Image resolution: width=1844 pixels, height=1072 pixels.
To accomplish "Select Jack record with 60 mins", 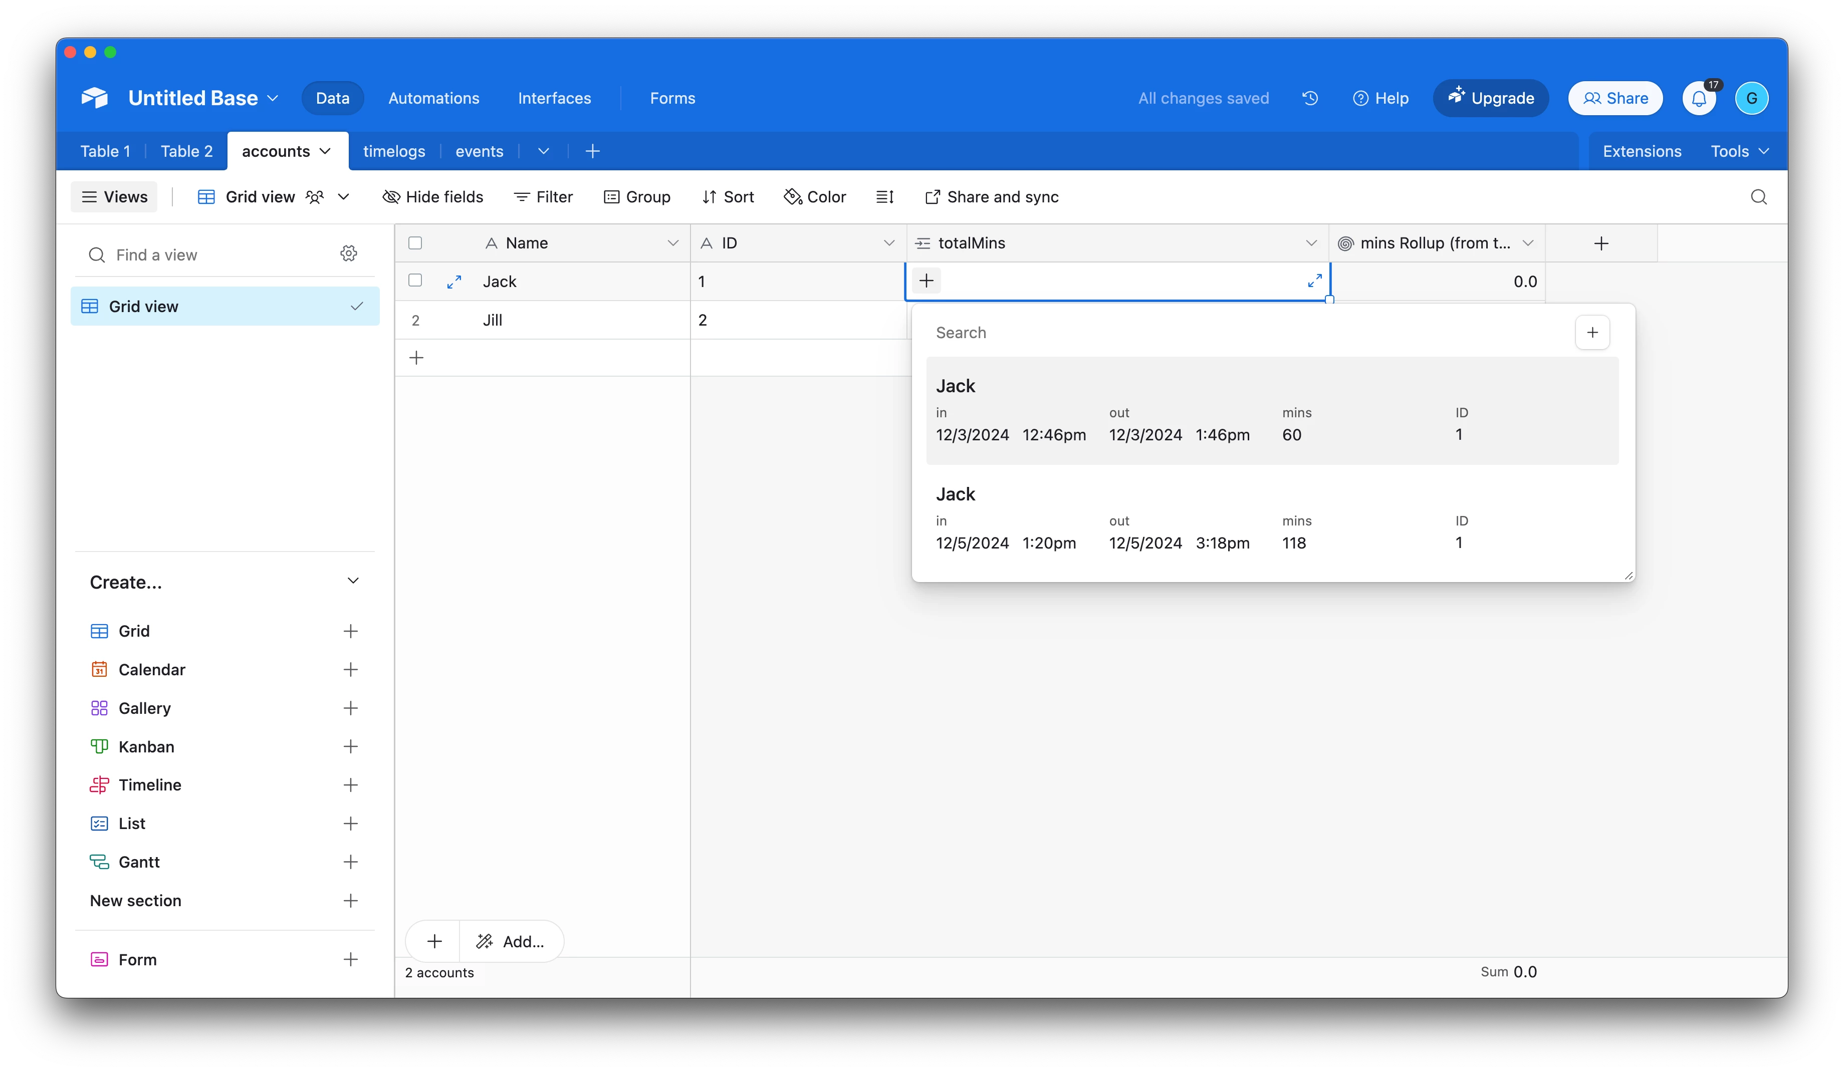I will (1272, 410).
